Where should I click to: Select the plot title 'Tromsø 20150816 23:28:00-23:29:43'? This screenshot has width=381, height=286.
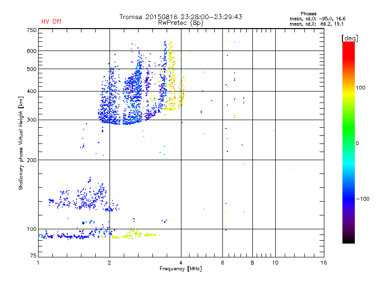tap(181, 17)
